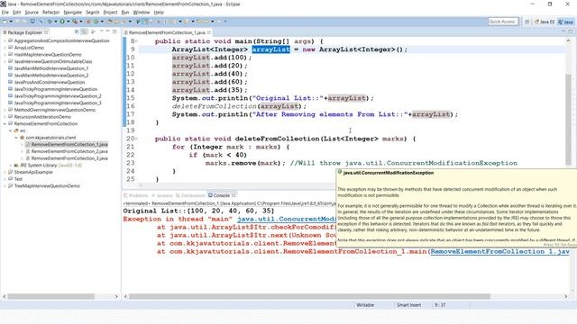Viewport: 577px width, 324px height.
Task: Select the HashMapInterviewQuestionDemo project
Action: (x=48, y=54)
